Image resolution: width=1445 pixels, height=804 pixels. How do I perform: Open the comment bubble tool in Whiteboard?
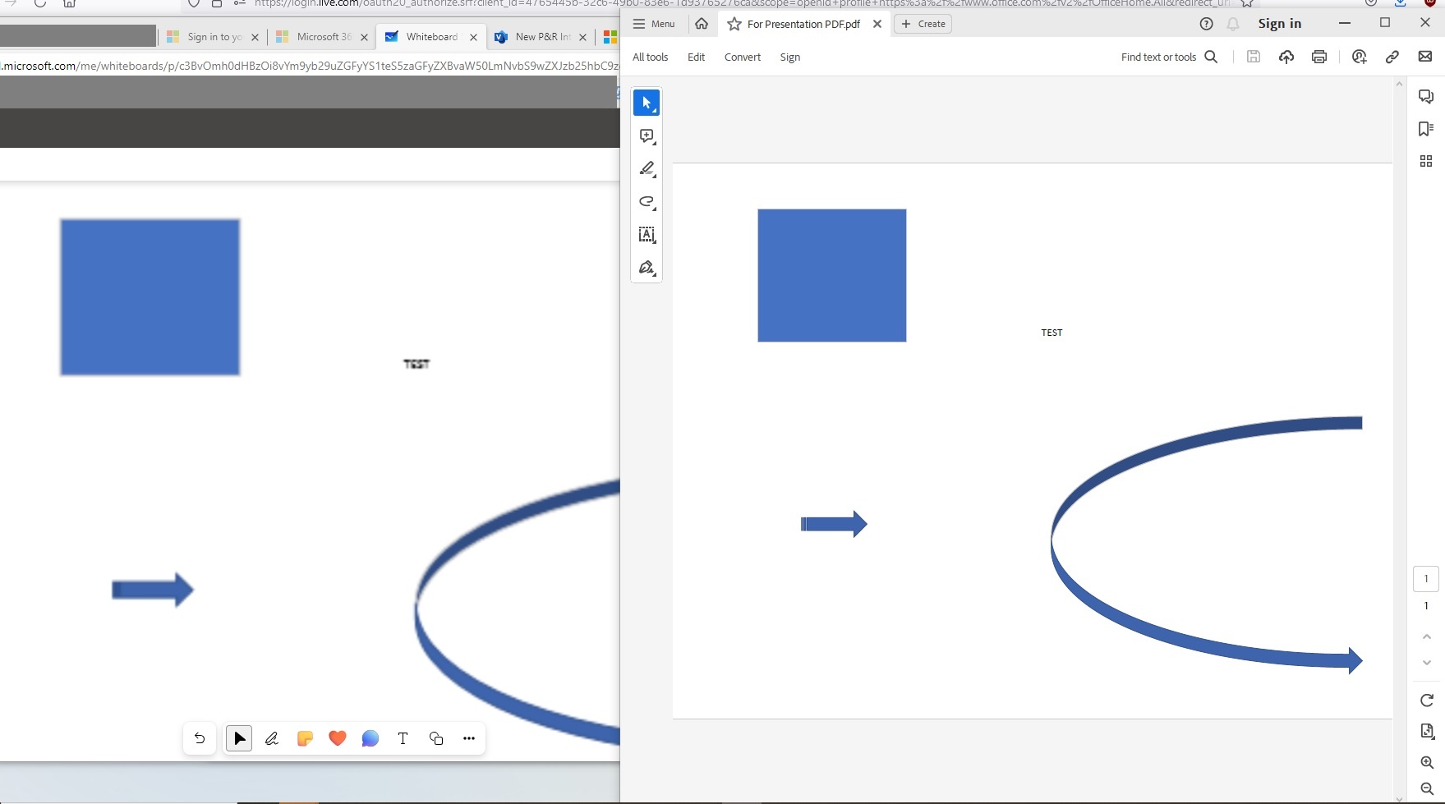pos(370,738)
